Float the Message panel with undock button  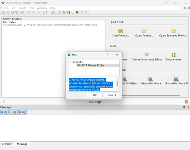(184, 107)
